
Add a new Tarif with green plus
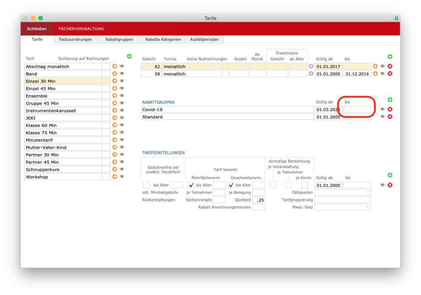point(129,56)
